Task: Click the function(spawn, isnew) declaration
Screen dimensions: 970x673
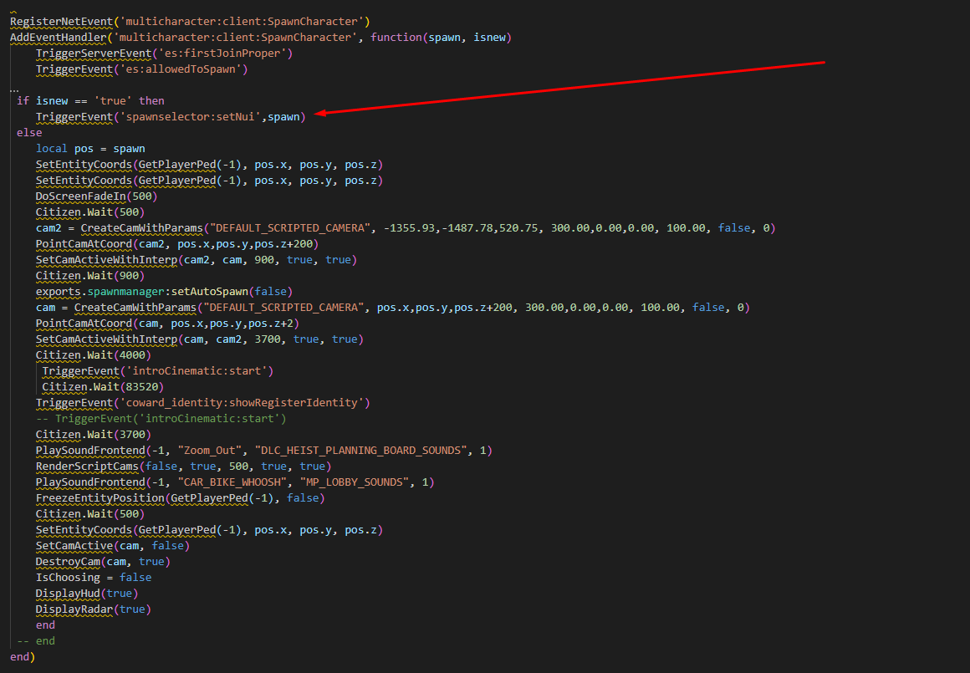Action: [x=441, y=37]
